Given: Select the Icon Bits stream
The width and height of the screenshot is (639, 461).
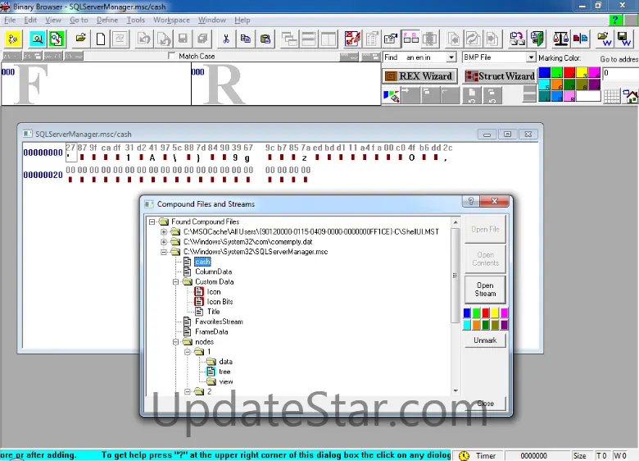Looking at the screenshot, I should [220, 302].
